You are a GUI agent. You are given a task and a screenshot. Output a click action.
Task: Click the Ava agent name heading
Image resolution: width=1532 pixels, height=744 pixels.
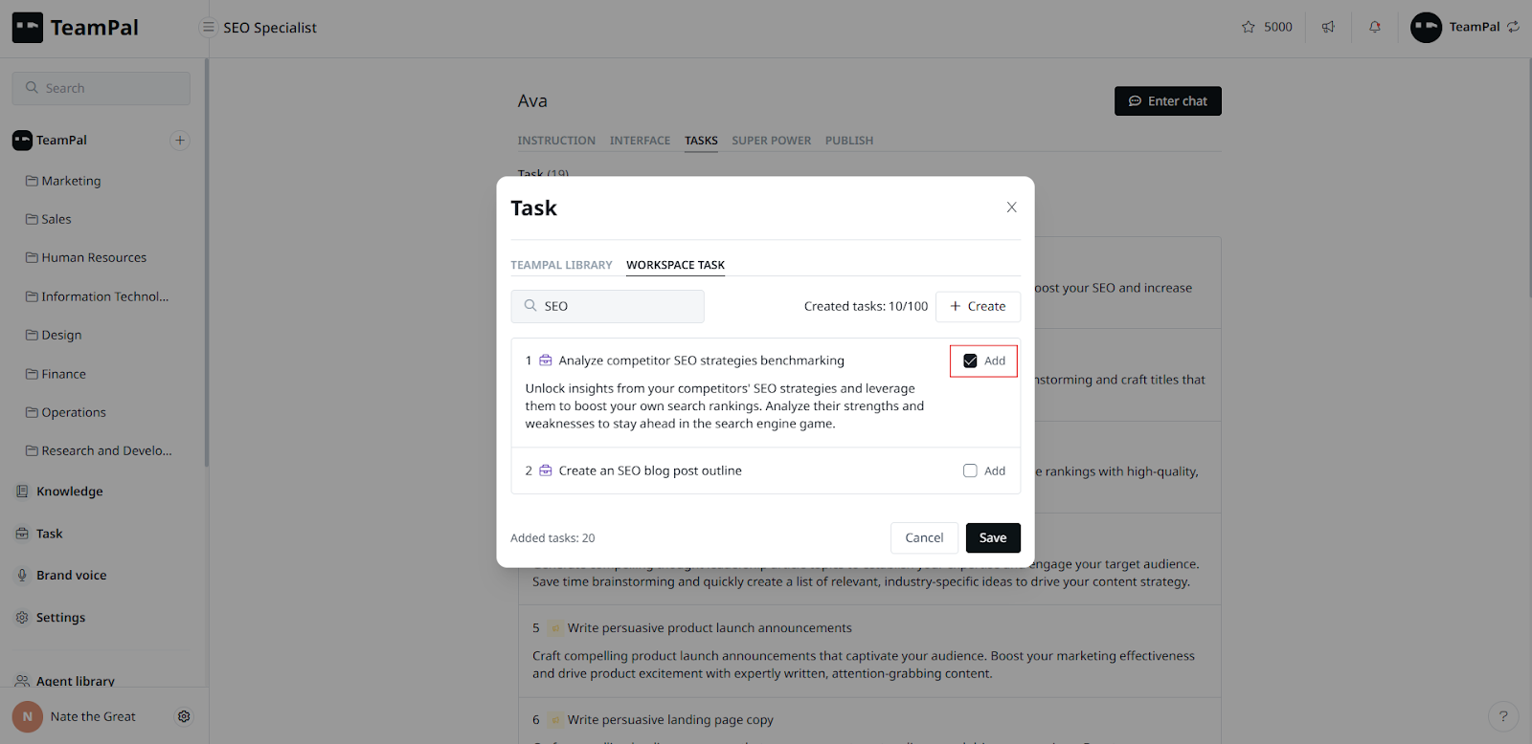[x=532, y=101]
